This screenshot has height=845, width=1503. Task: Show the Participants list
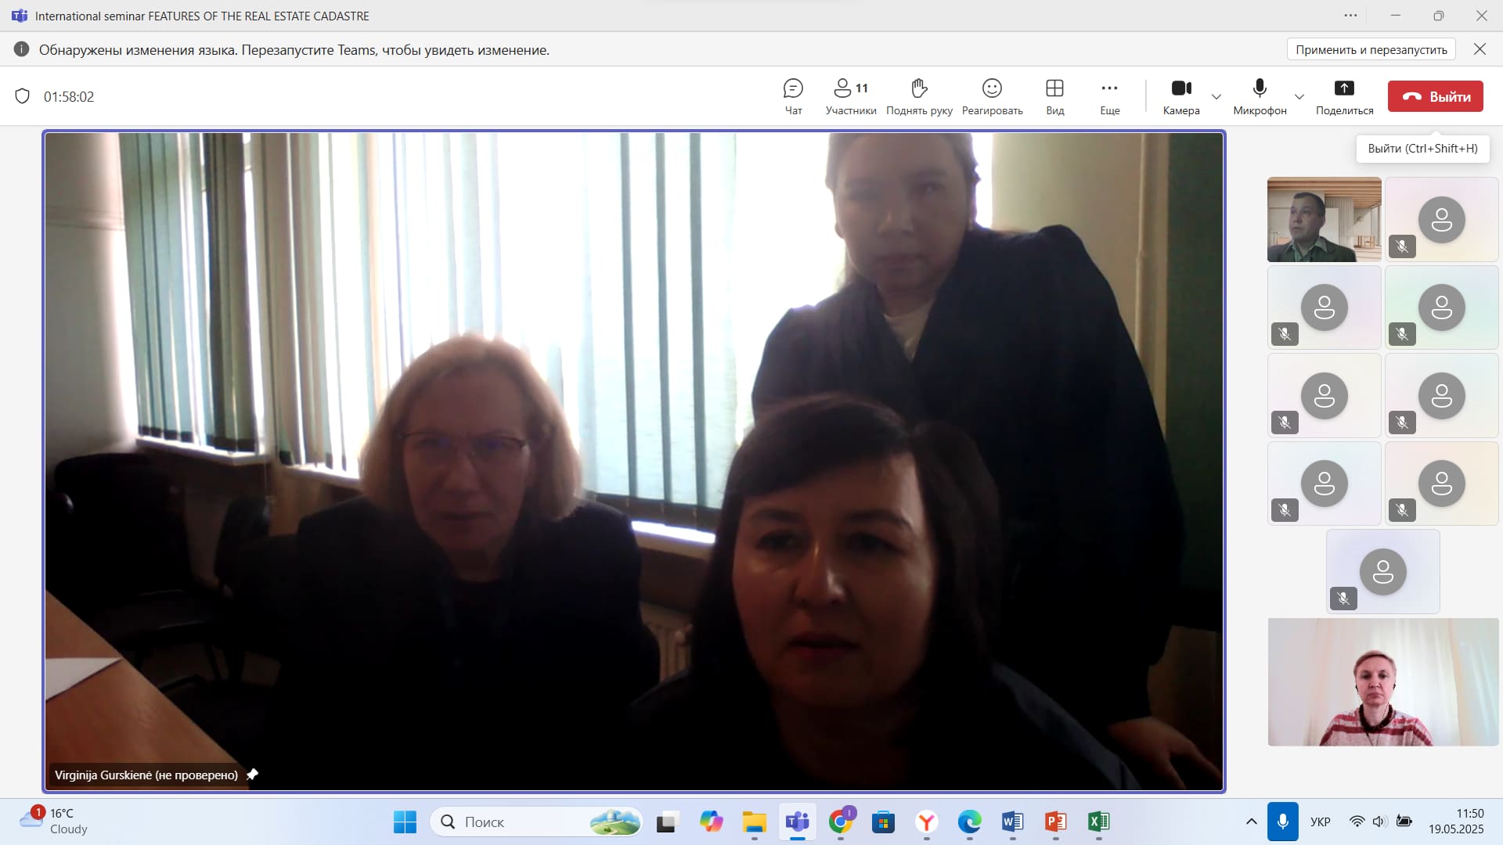tap(851, 97)
